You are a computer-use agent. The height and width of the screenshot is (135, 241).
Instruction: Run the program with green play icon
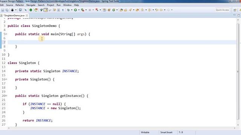75,10
